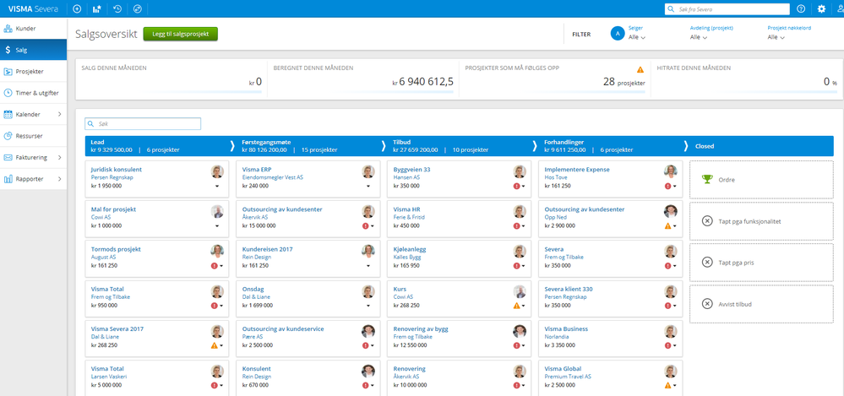Open the settings gear icon
This screenshot has height=396, width=844.
(x=821, y=8)
